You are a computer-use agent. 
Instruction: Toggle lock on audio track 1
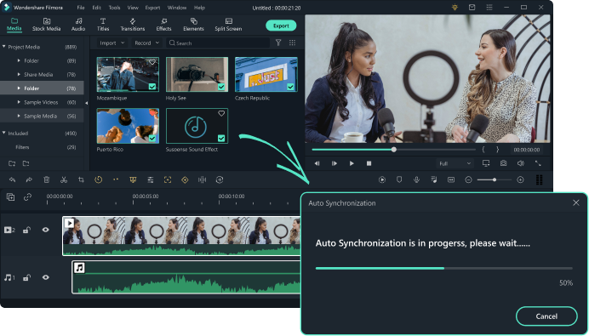coord(26,277)
